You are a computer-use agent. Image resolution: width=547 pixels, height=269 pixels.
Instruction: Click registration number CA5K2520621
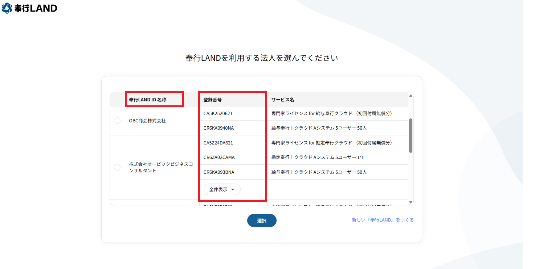pos(218,113)
